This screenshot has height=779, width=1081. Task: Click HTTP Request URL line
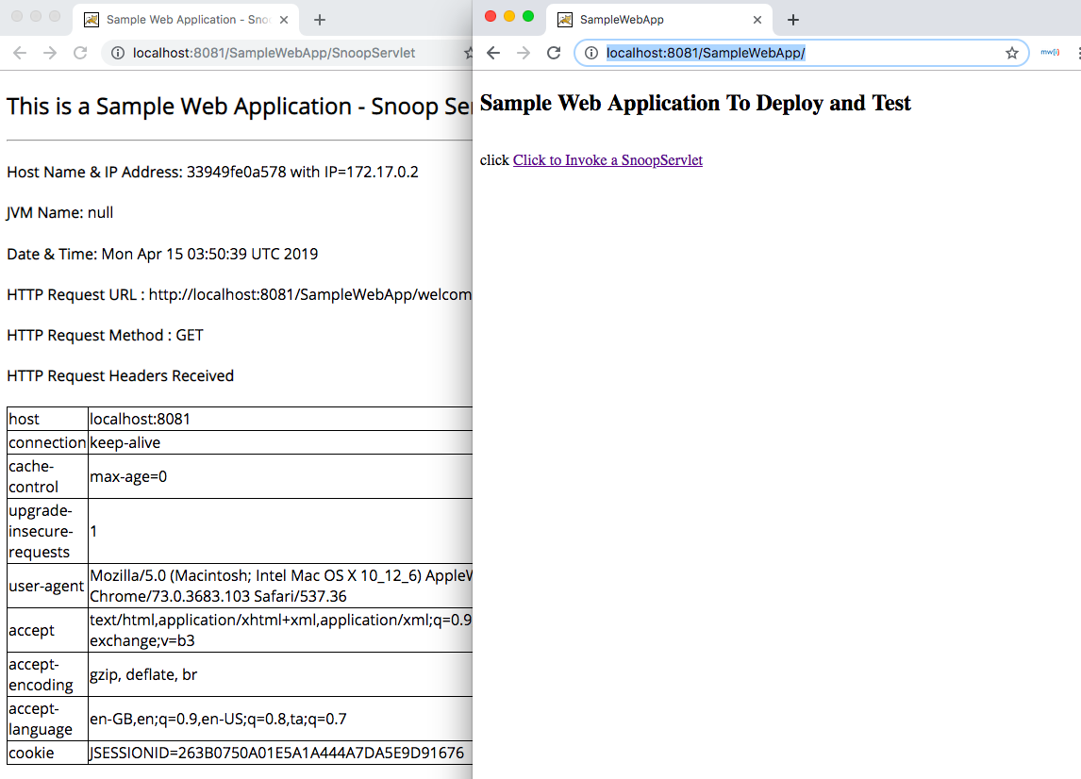(x=240, y=294)
